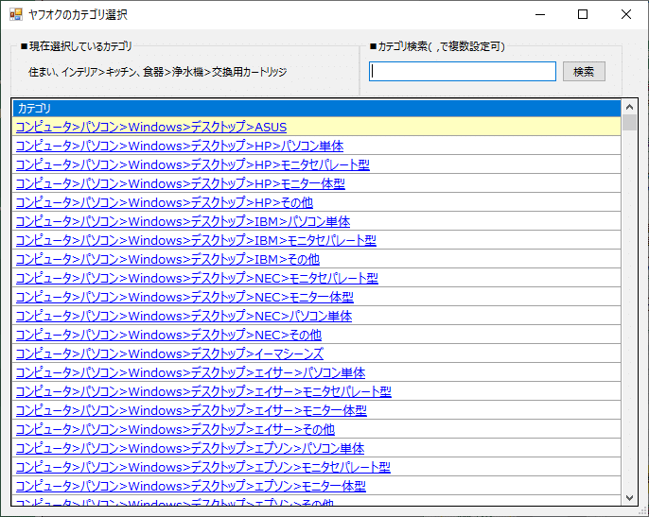Select エイサー>その他 category link
649x517 pixels.
point(175,430)
